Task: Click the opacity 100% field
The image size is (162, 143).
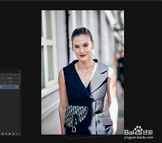Action: click(x=16, y=79)
